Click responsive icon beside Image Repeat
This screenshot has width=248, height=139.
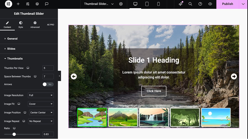pos(24,121)
